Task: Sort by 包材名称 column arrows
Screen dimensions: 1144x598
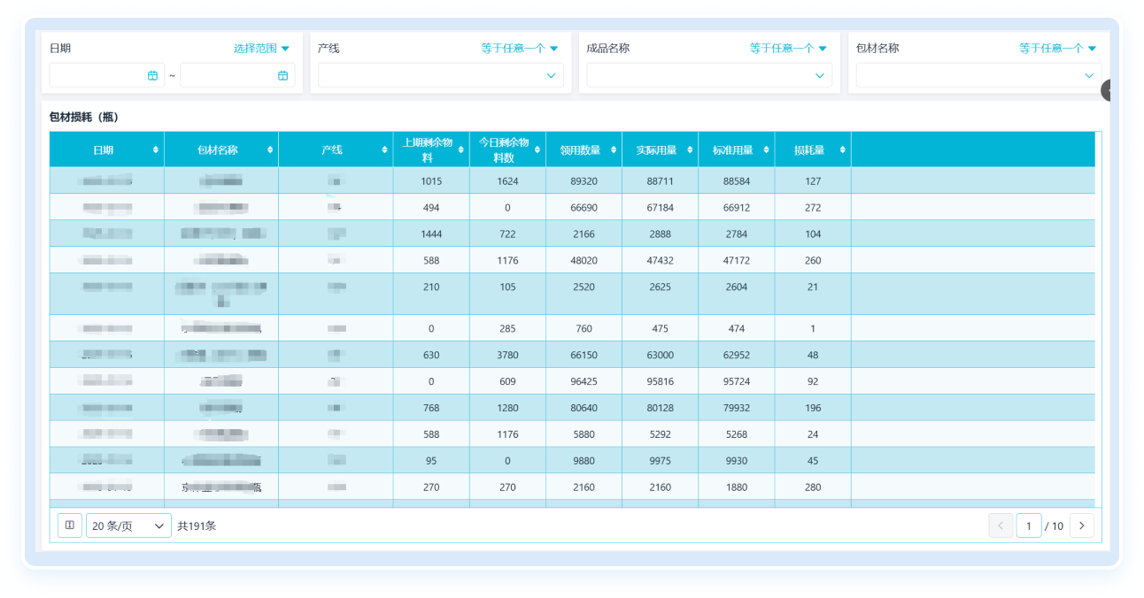Action: tap(270, 150)
